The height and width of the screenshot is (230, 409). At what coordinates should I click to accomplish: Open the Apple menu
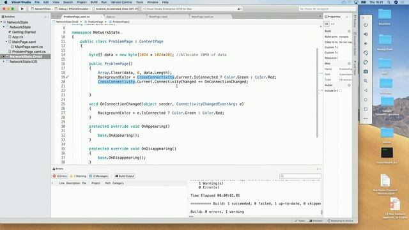point(6,2)
